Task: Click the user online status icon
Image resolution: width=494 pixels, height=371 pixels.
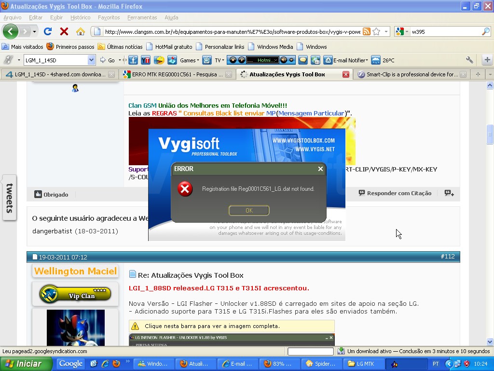Action: point(75,88)
